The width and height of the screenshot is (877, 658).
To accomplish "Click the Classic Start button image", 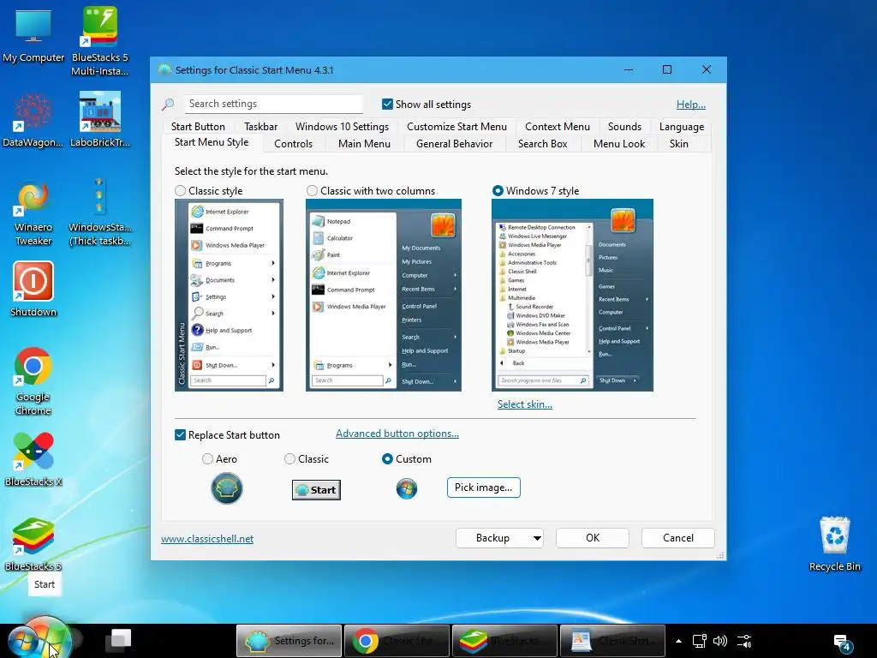I will [x=316, y=489].
